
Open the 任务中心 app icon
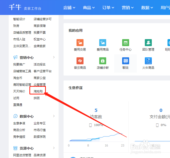pos(126,43)
